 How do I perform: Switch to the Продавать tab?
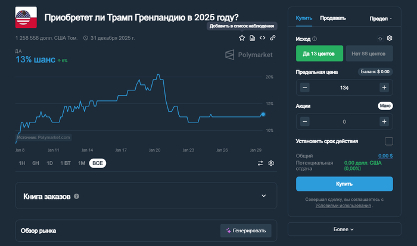[332, 18]
